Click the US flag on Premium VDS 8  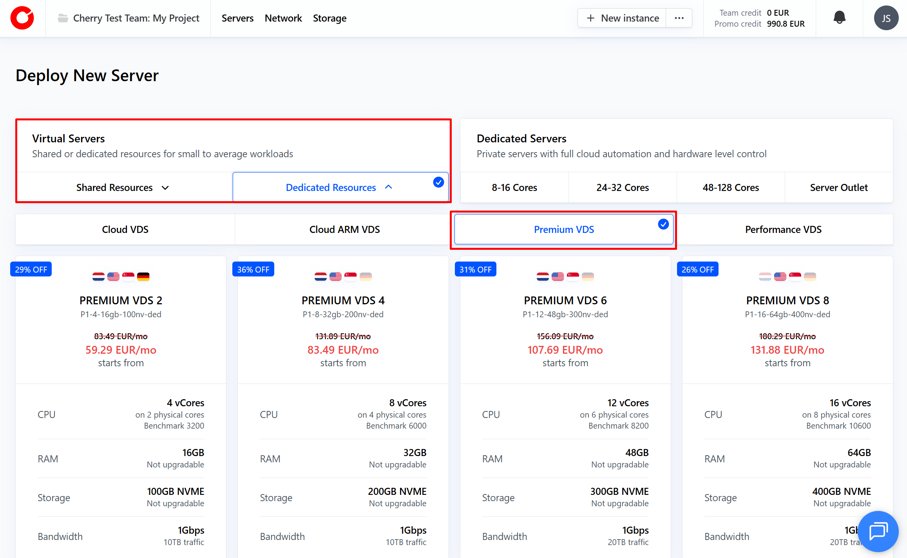coord(780,276)
